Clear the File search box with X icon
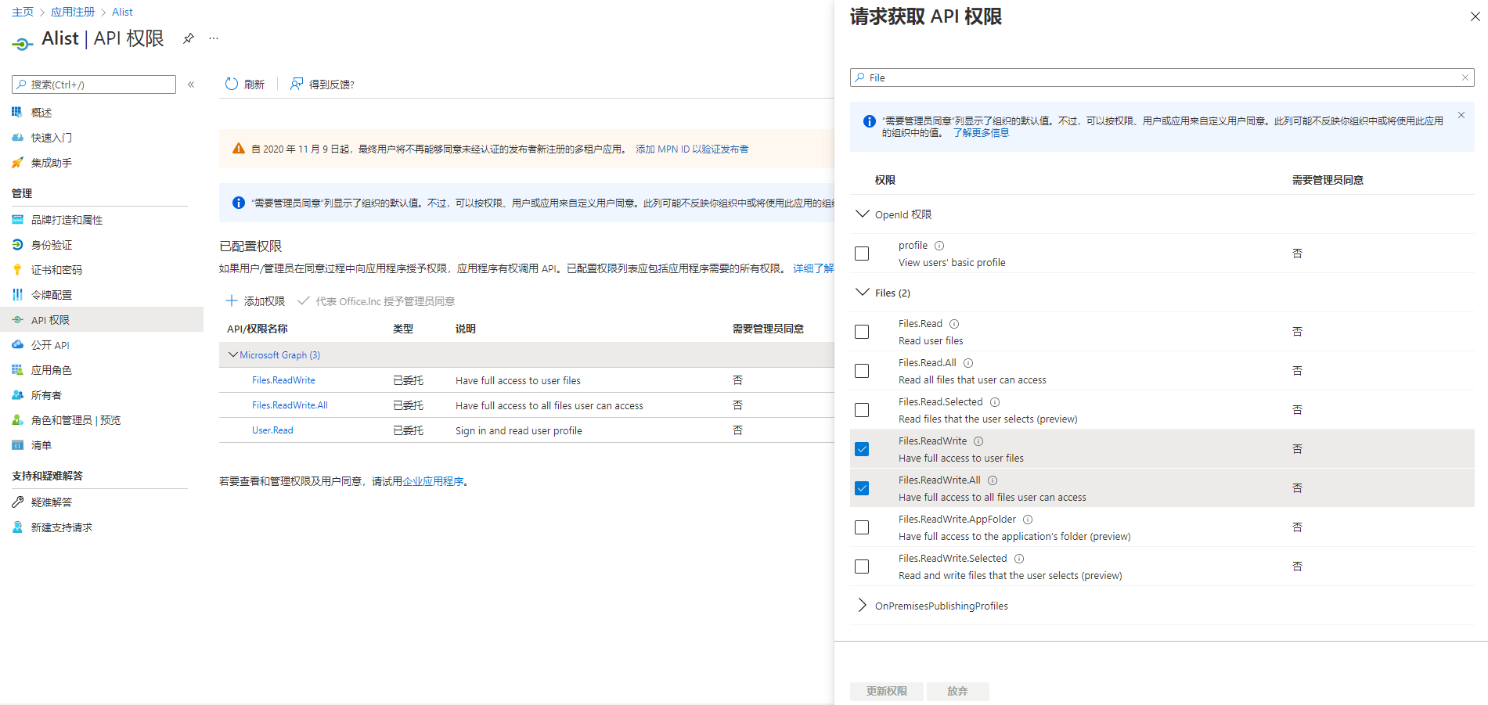The image size is (1488, 705). (1465, 77)
